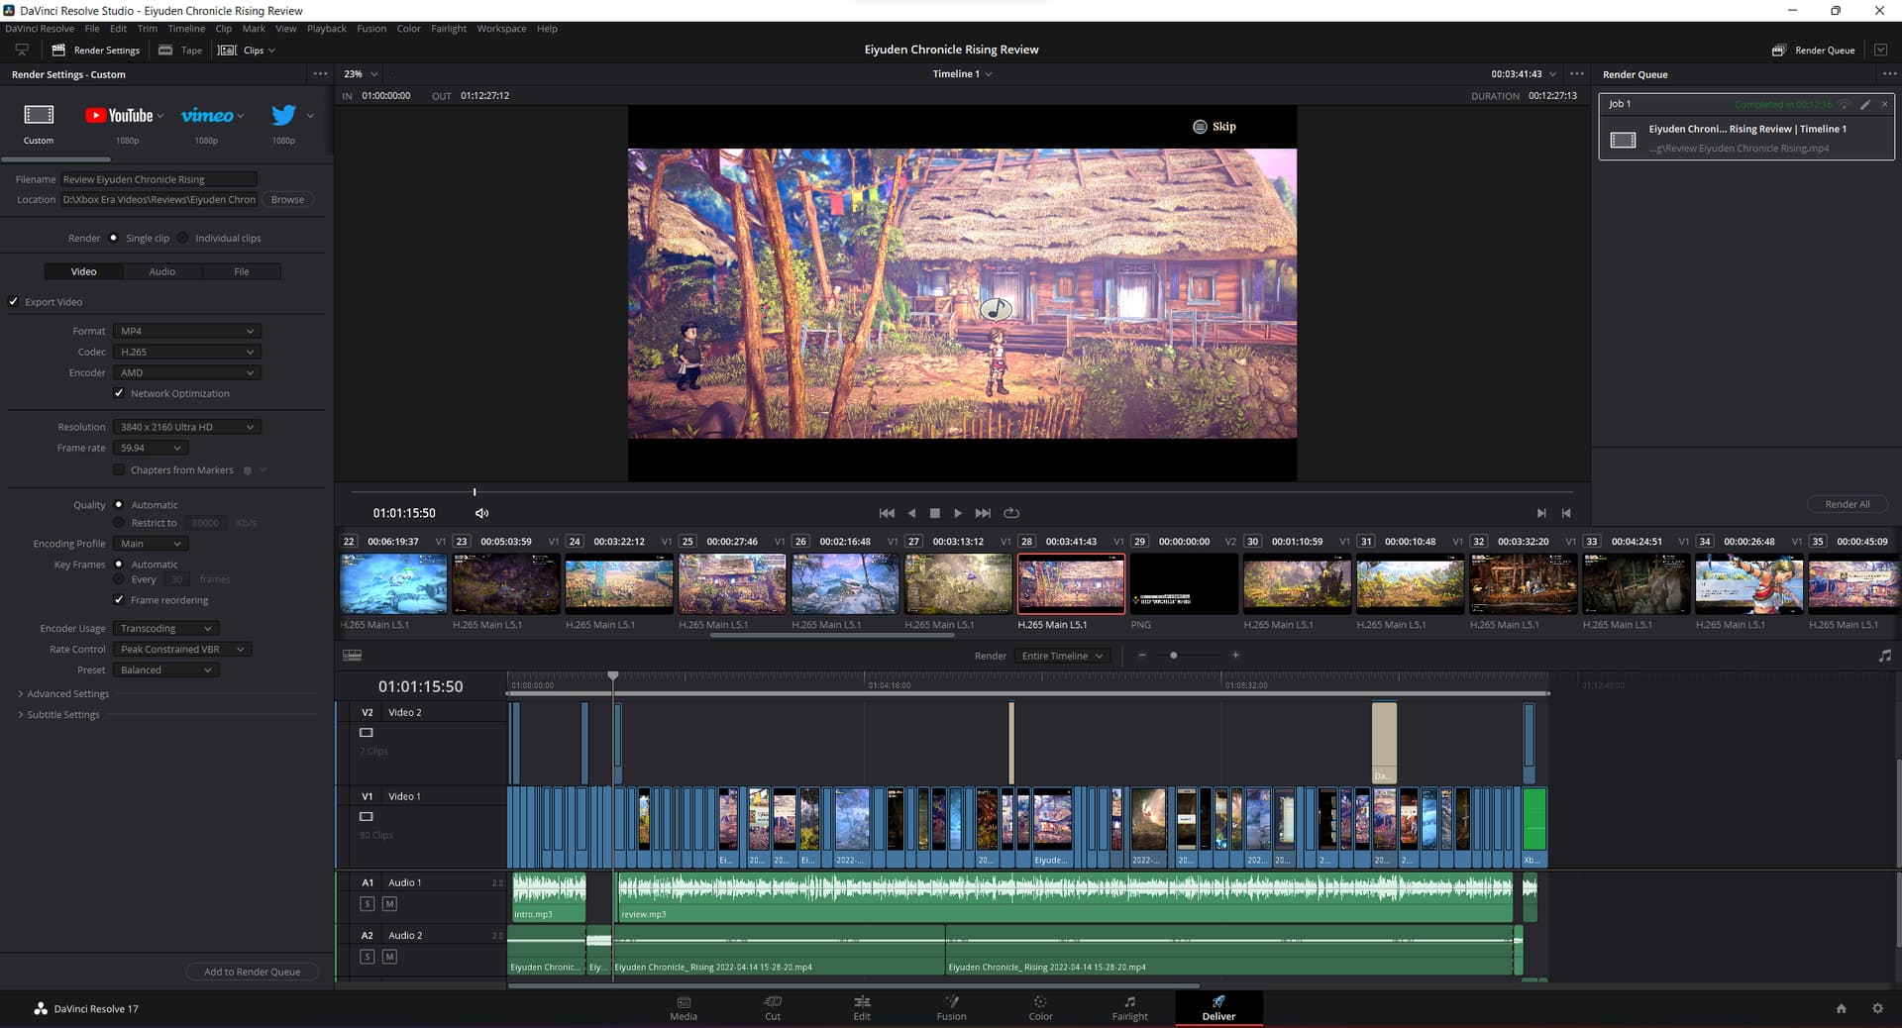Open the Format dropdown showing MP4

click(x=186, y=331)
